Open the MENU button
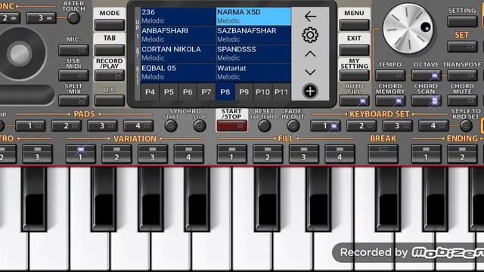Screen dimensions: 484x272 coord(354,25)
